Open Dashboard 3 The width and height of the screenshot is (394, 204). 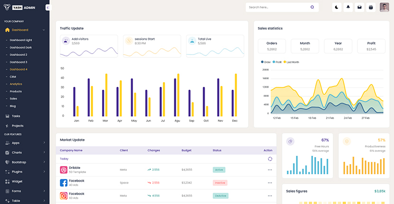19,62
